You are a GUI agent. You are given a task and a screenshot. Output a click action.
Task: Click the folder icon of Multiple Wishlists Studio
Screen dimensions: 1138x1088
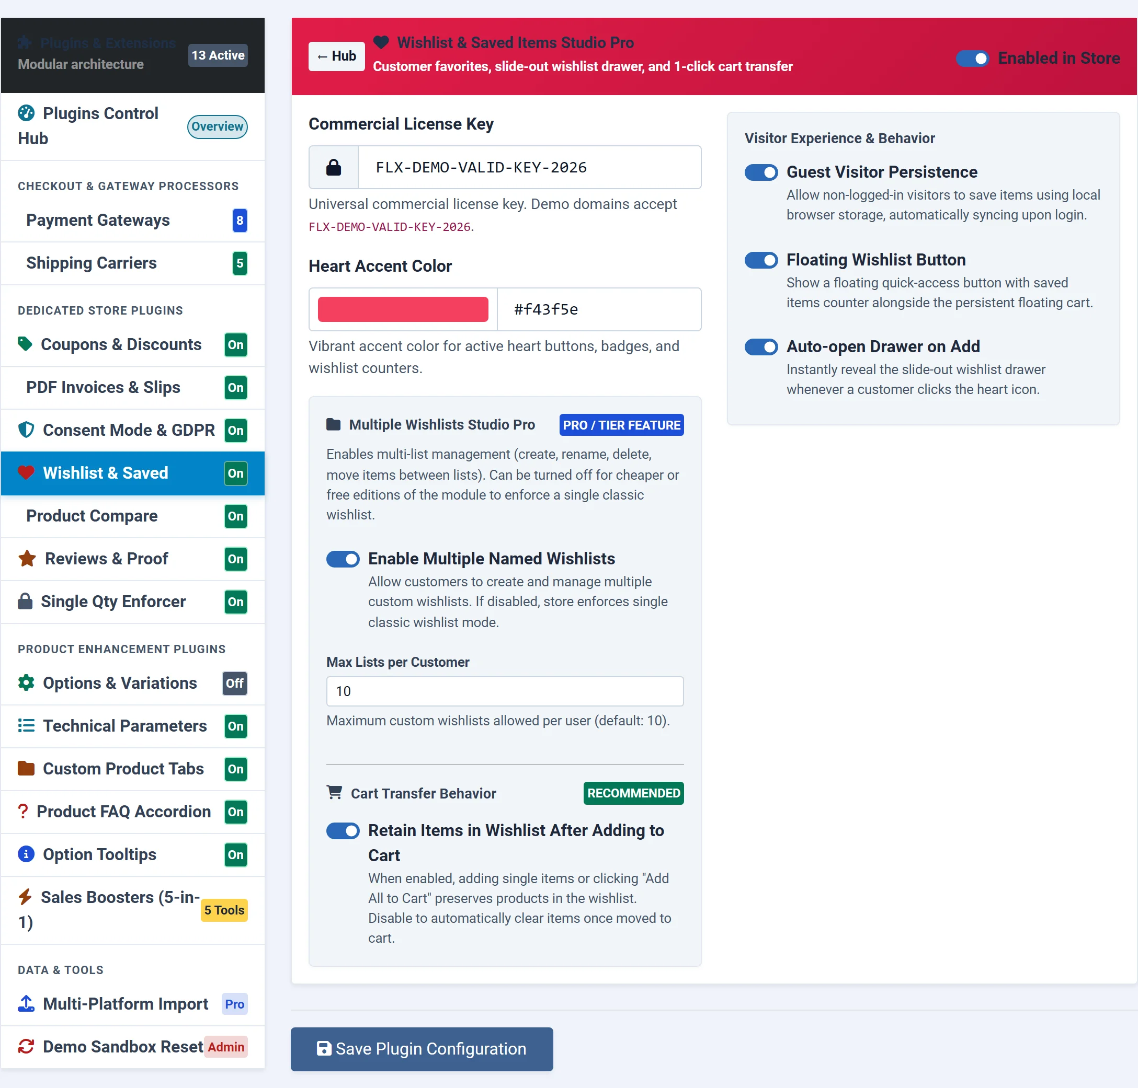click(x=334, y=424)
